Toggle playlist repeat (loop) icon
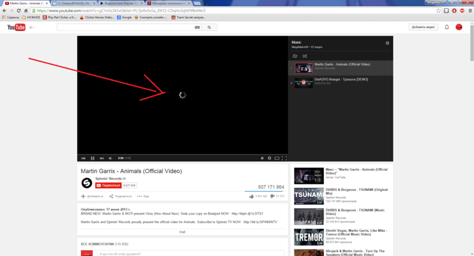The width and height of the screenshot is (474, 256). tap(294, 56)
